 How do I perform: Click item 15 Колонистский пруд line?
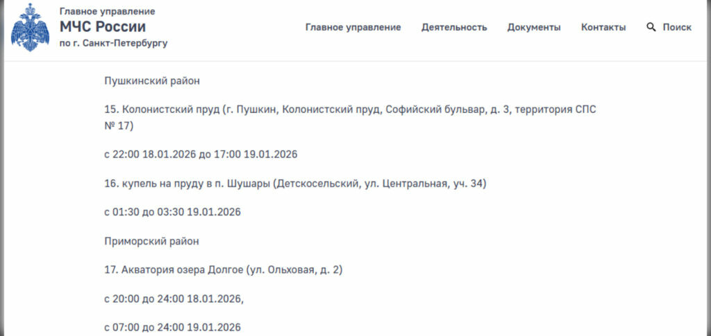(x=350, y=110)
